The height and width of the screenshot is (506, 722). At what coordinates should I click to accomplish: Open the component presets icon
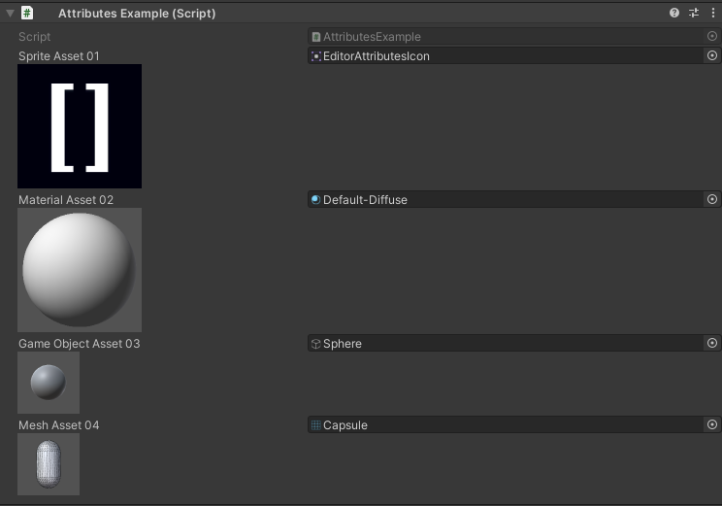pyautogui.click(x=694, y=13)
